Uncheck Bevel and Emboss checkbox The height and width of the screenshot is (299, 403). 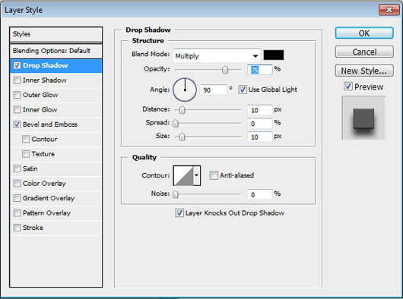(17, 124)
